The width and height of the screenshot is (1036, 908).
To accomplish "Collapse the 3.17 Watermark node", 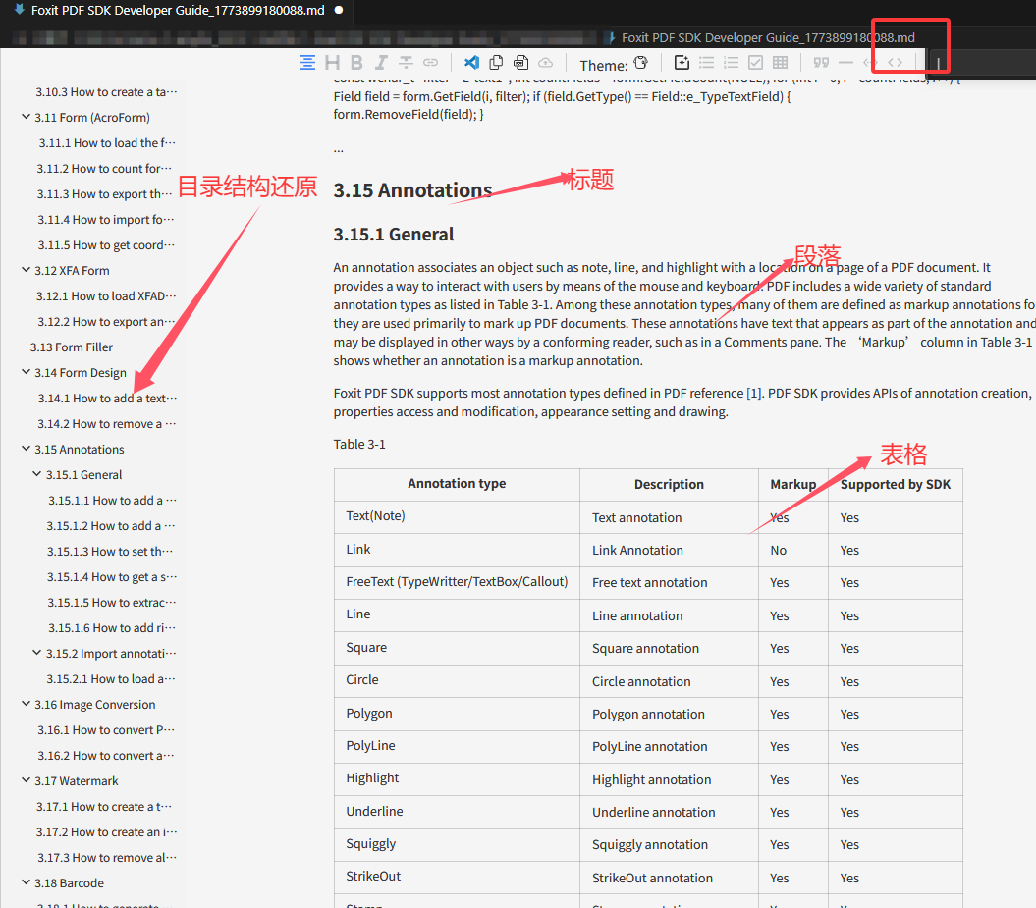I will tap(26, 780).
